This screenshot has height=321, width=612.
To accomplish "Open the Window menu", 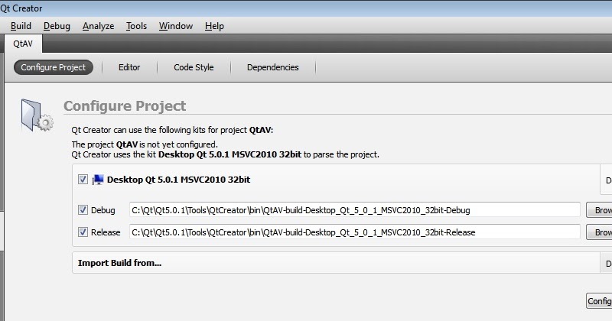I will [176, 26].
